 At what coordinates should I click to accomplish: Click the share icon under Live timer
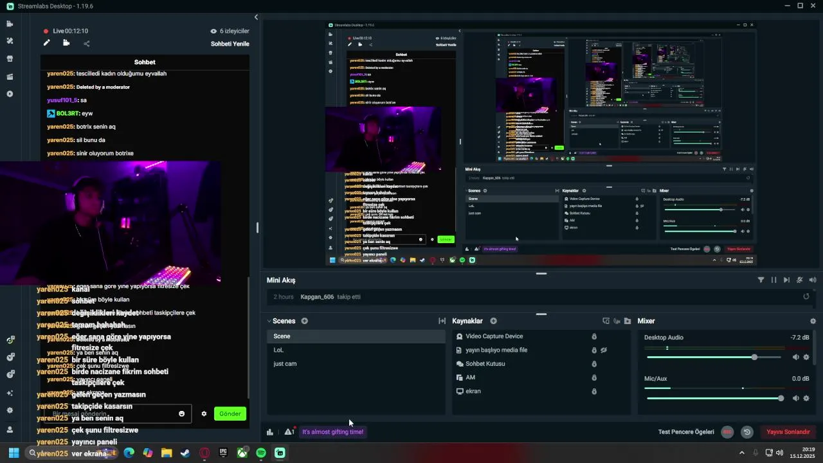click(87, 44)
